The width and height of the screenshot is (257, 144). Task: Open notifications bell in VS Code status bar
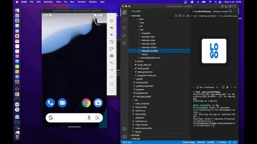point(235,142)
